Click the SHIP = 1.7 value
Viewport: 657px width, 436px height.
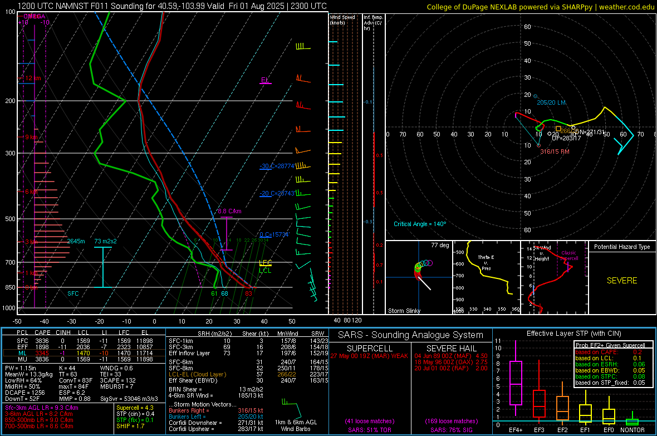point(130,426)
